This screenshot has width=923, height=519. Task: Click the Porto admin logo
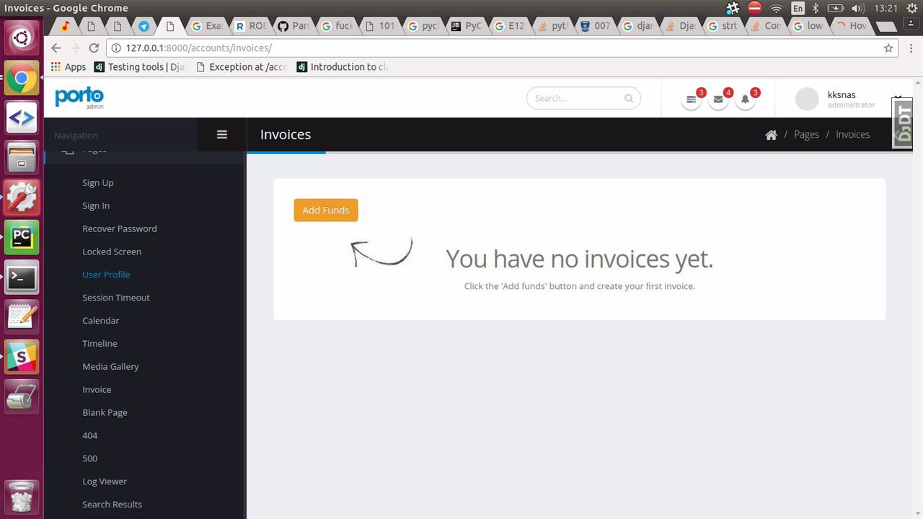coord(79,97)
